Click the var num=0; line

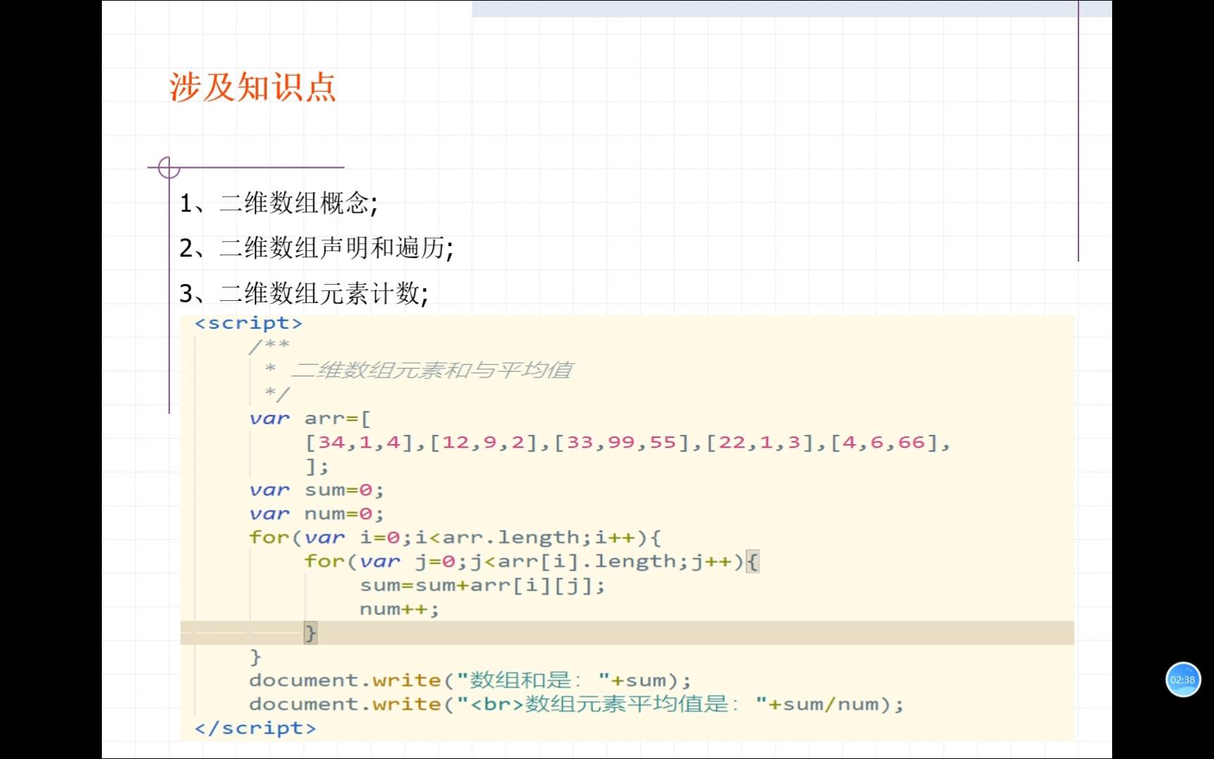click(316, 514)
